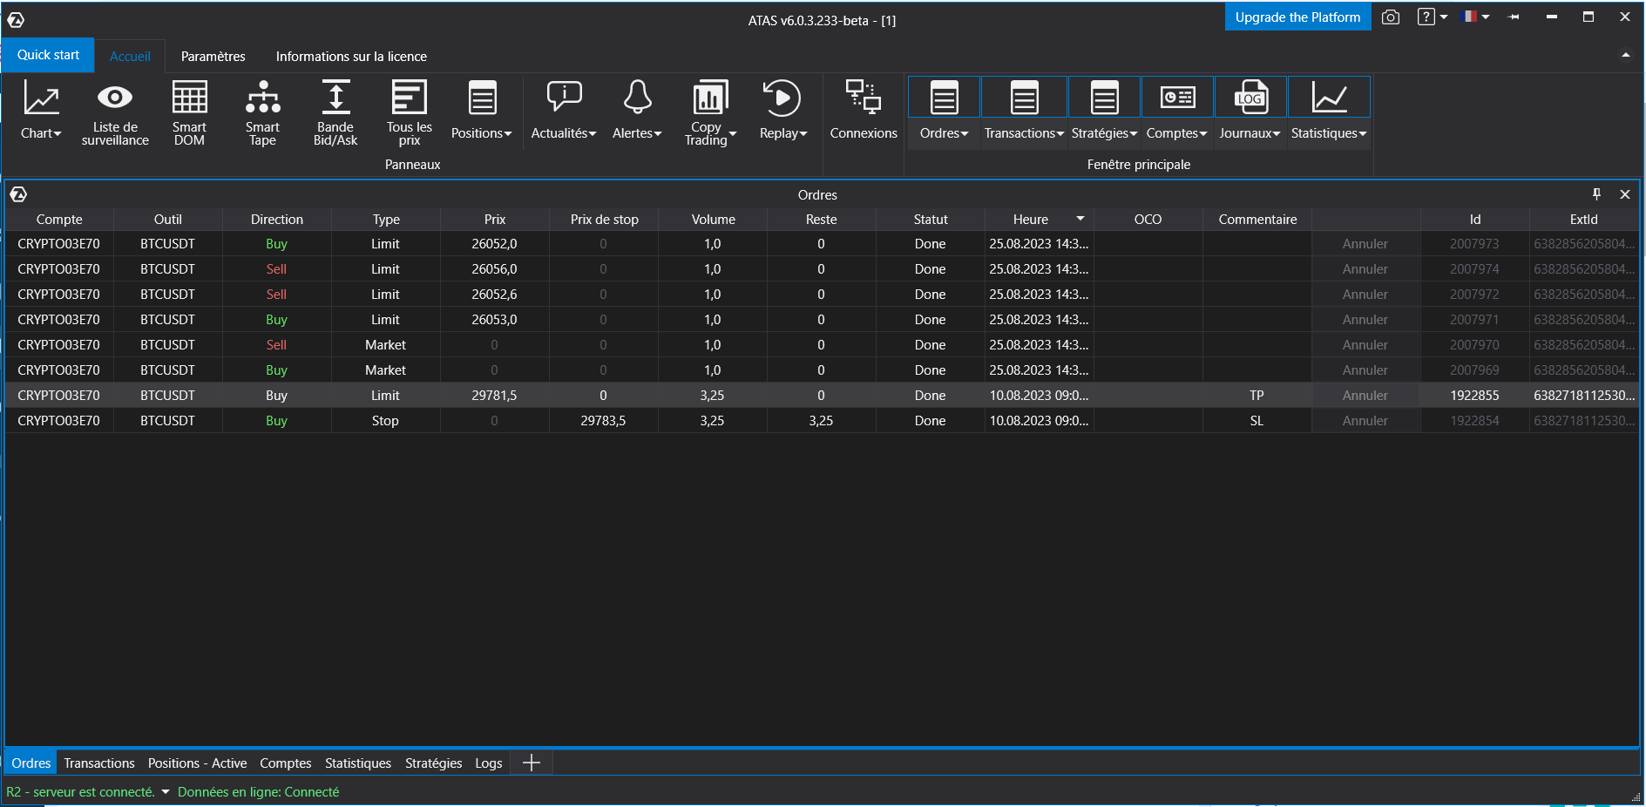Sort by the Prix de stop header
The height and width of the screenshot is (807, 1646).
click(x=604, y=220)
